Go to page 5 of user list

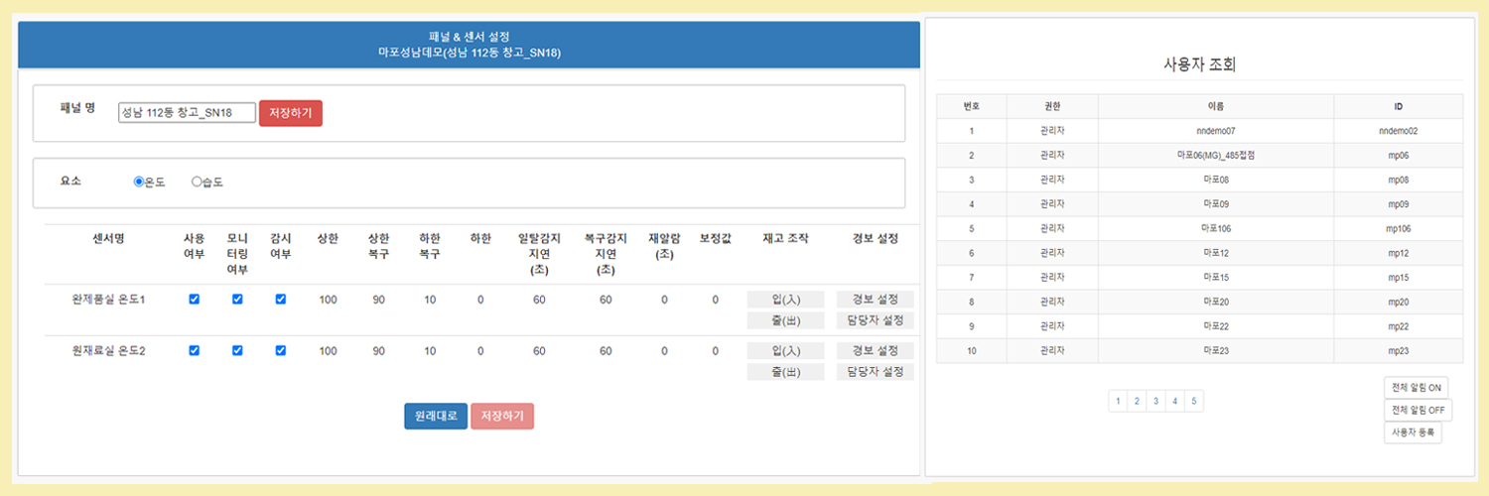tap(1194, 401)
